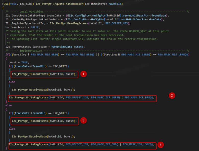Click the PerData member at line end
This screenshot has height=151, width=199.
pyautogui.click(x=155, y=20)
